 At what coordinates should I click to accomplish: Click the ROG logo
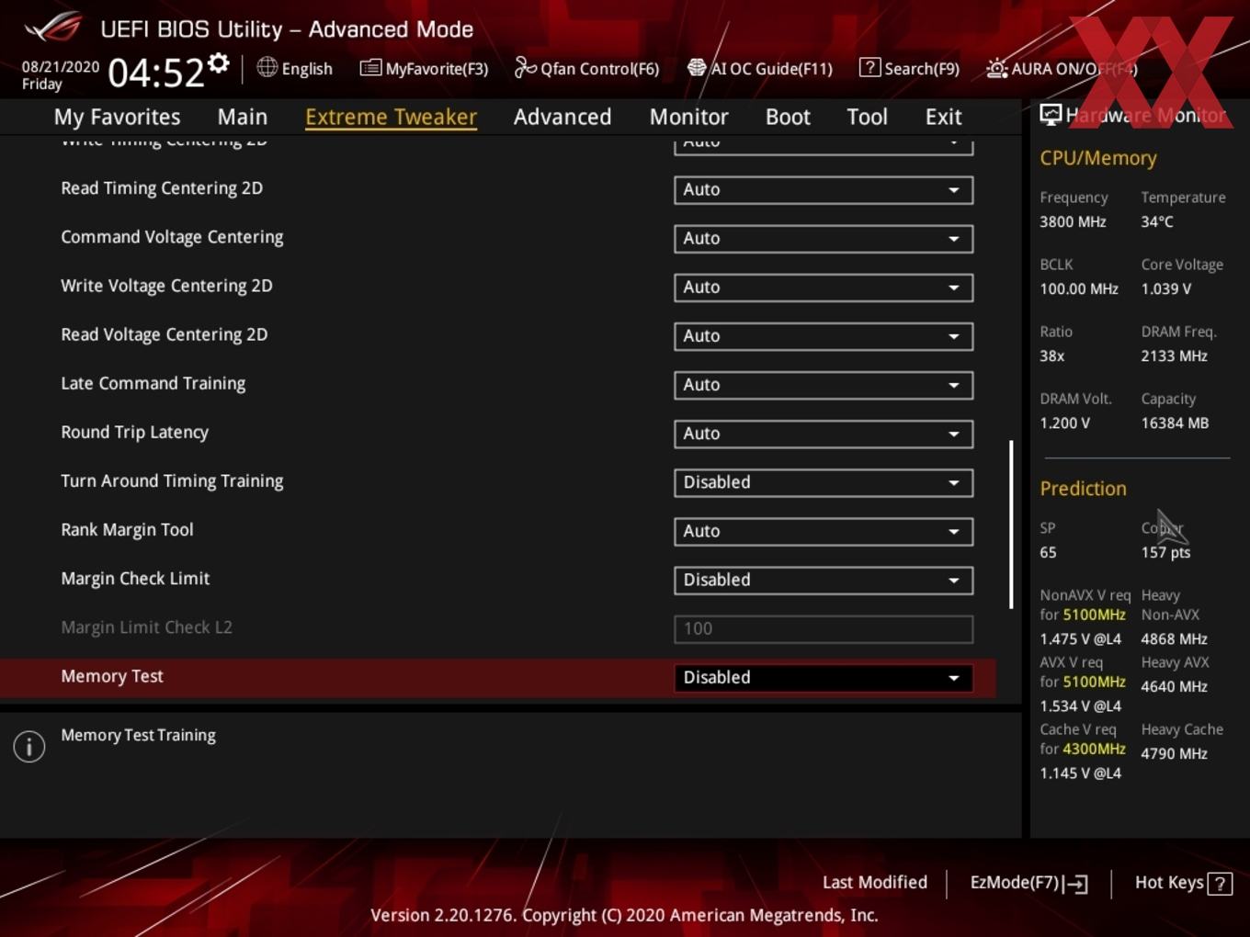coord(53,28)
